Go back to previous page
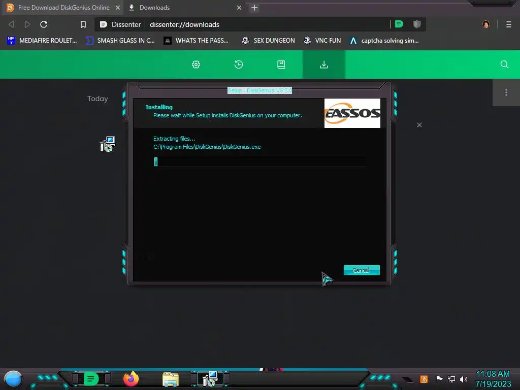Image resolution: width=520 pixels, height=390 pixels. (11, 24)
